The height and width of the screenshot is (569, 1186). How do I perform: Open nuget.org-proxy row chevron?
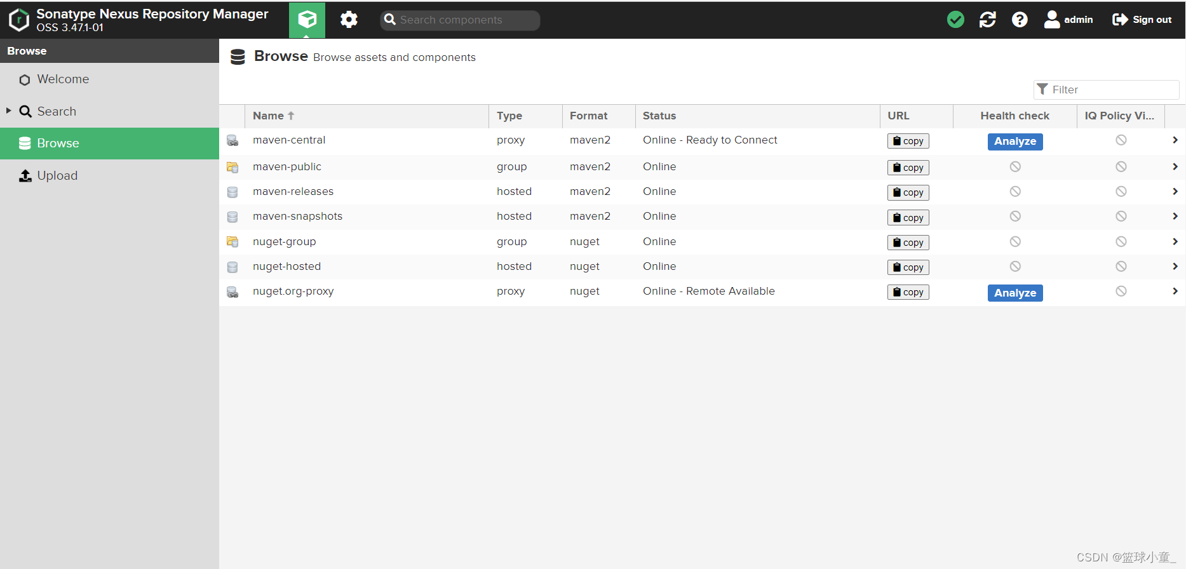(x=1175, y=291)
